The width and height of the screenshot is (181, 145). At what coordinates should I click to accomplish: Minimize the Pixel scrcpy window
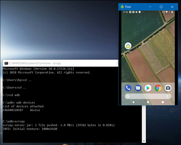pos(150,7)
